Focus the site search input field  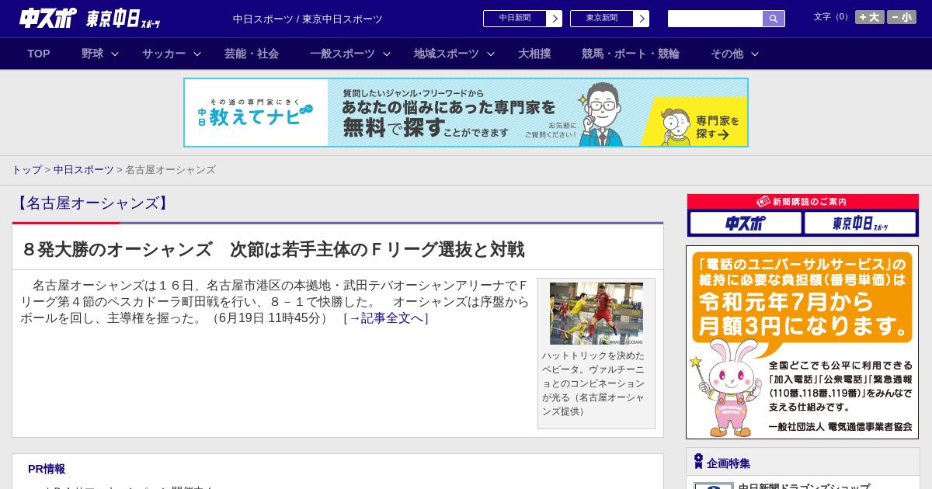(x=715, y=19)
